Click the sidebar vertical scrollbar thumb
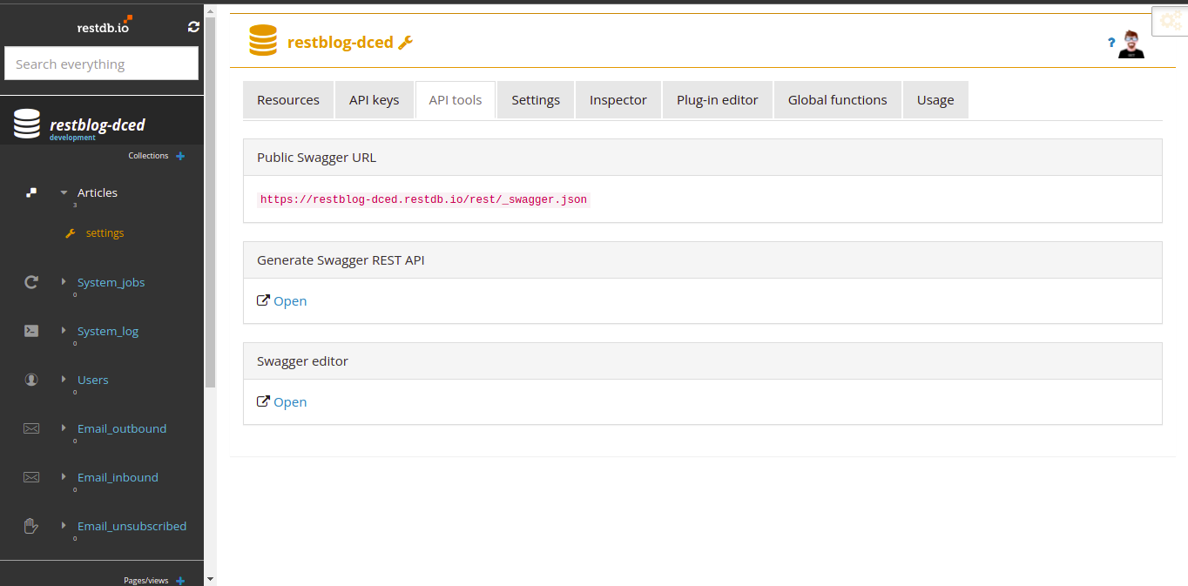The image size is (1188, 586). [210, 201]
